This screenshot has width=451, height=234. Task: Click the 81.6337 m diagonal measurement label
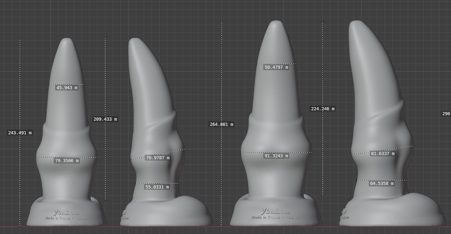[382, 154]
